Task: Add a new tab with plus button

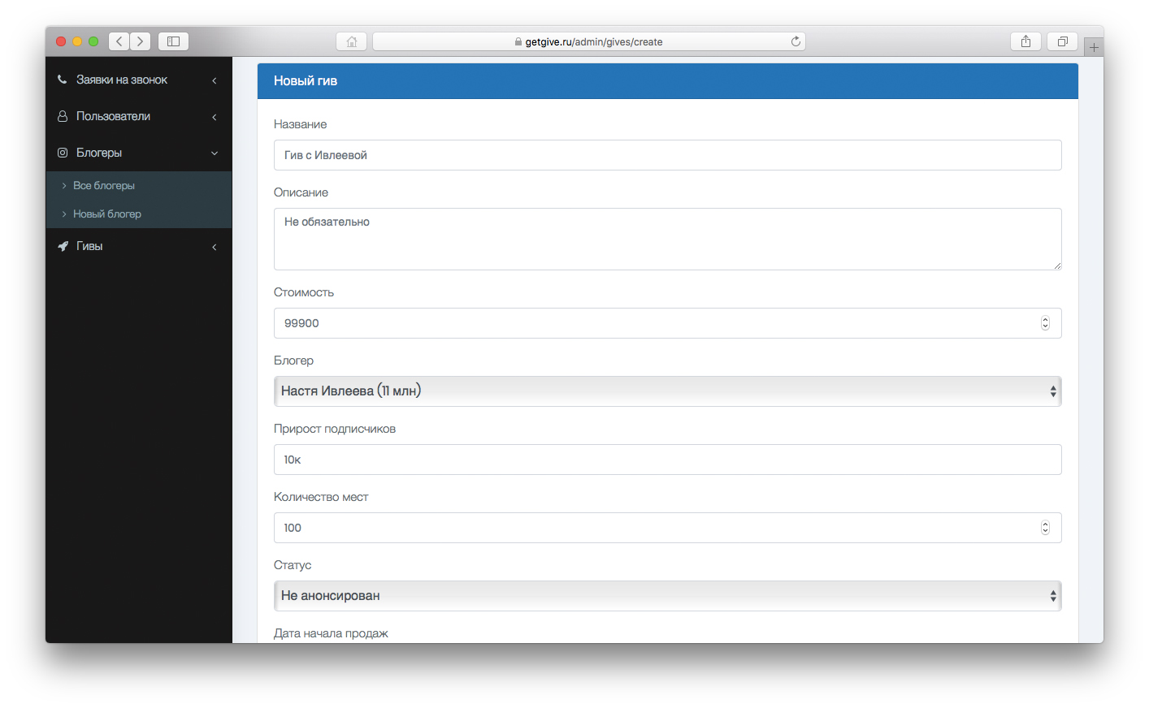Action: click(x=1094, y=47)
